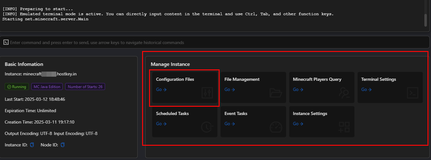Click the Event Tasks gauge icon
Image resolution: width=431 pixels, height=160 pixels.
(x=276, y=127)
